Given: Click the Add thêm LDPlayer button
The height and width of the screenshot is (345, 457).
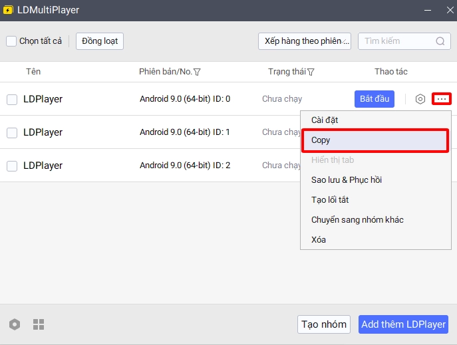Looking at the screenshot, I should [x=403, y=324].
